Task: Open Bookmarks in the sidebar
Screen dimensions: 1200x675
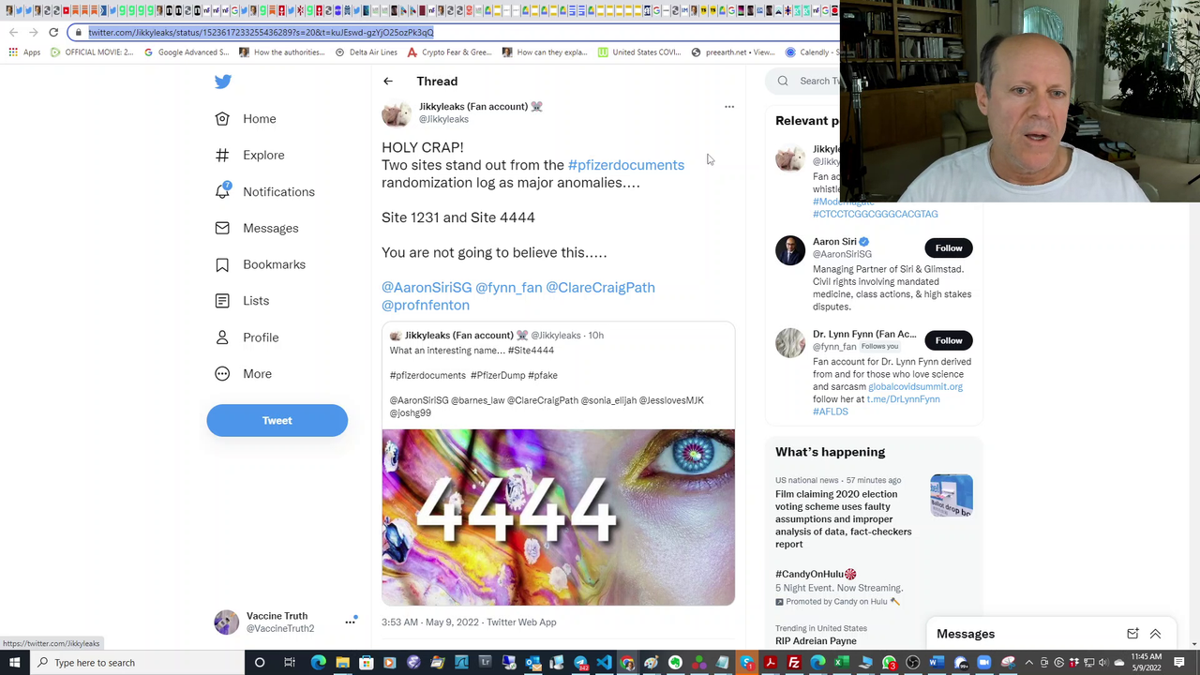Action: [273, 264]
